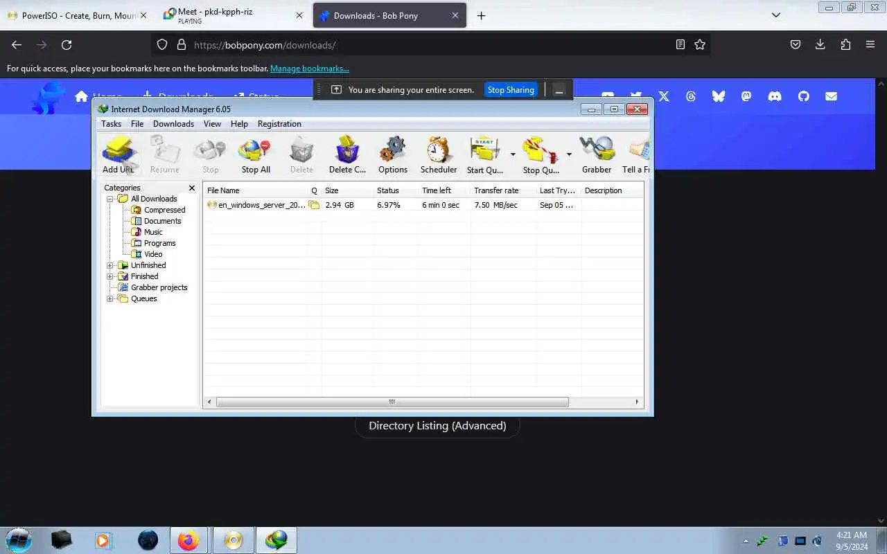Sort by Time left column header
This screenshot has width=887, height=554.
click(x=443, y=190)
